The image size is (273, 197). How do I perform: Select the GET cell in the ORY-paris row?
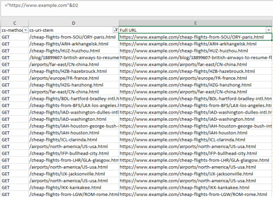point(15,37)
